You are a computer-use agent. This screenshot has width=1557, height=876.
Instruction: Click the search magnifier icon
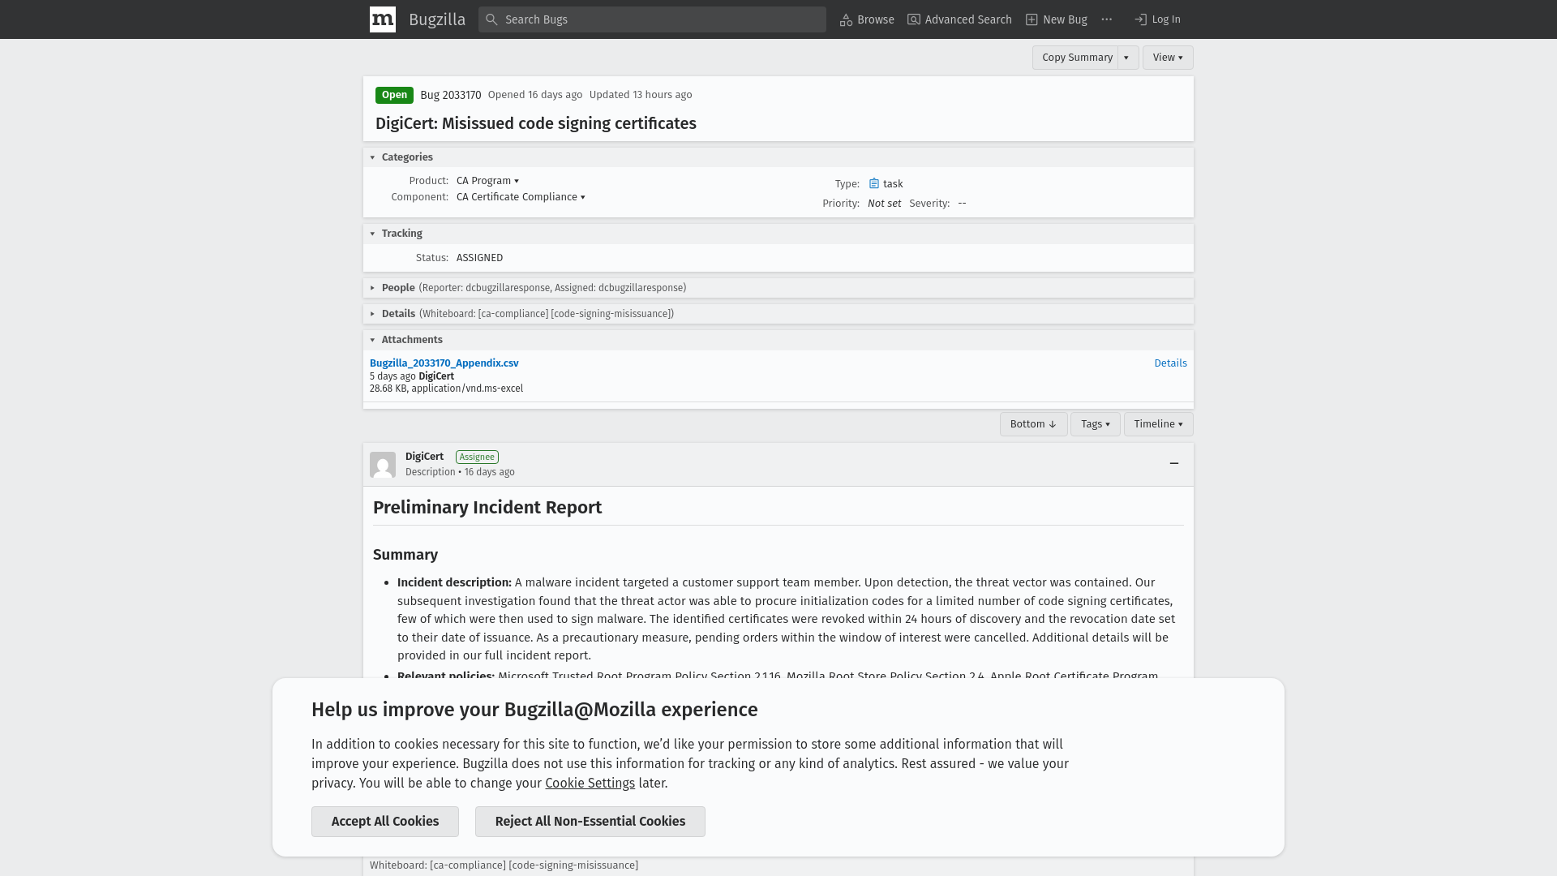click(491, 19)
